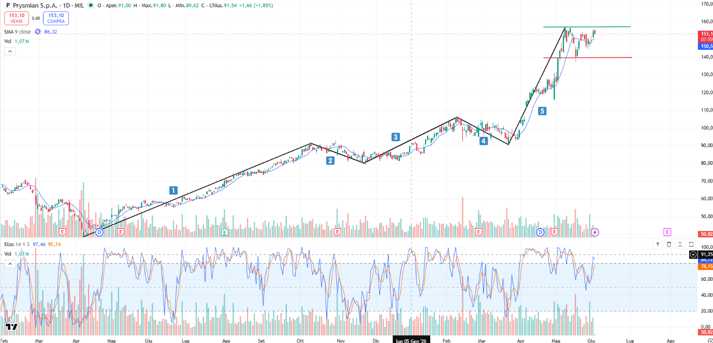
Task: Maximize the stochastic pane
Action: pyautogui.click(x=691, y=244)
